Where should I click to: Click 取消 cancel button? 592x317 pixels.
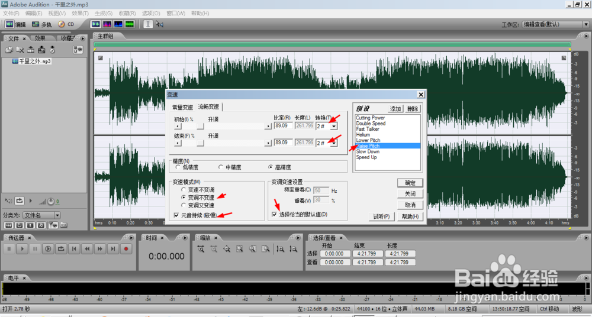click(410, 205)
